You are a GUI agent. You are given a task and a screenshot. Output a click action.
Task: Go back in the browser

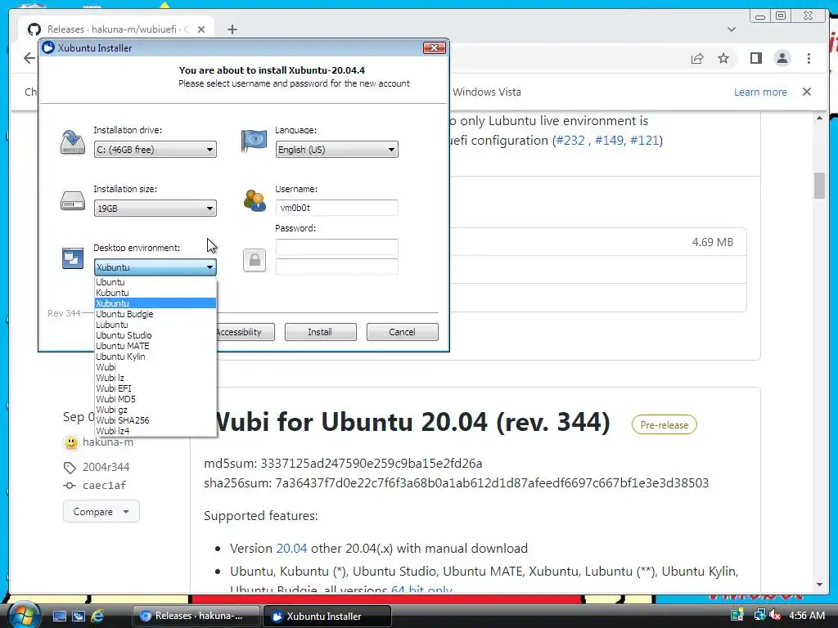[x=29, y=58]
